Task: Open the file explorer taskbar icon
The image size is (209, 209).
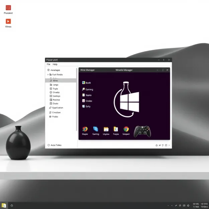Action: coord(4,205)
